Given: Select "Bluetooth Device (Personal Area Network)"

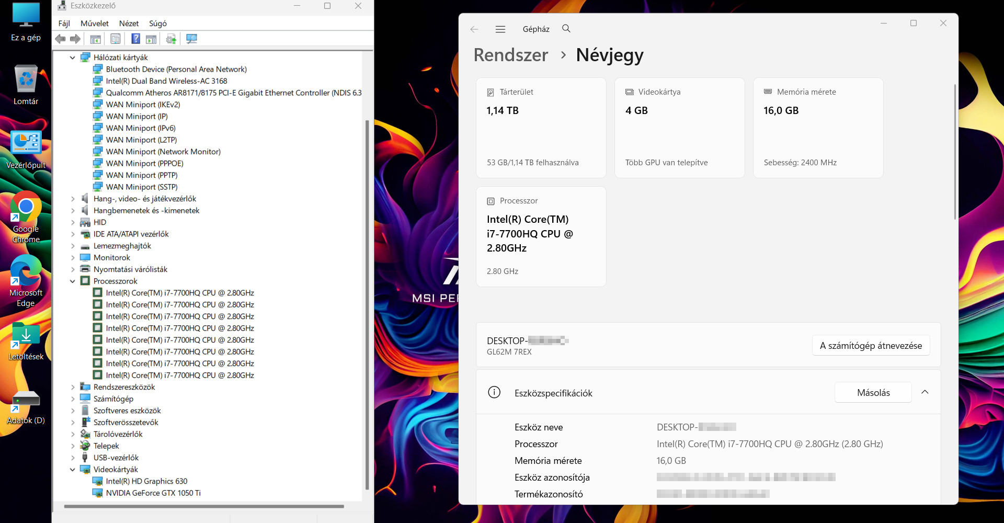Looking at the screenshot, I should point(176,70).
